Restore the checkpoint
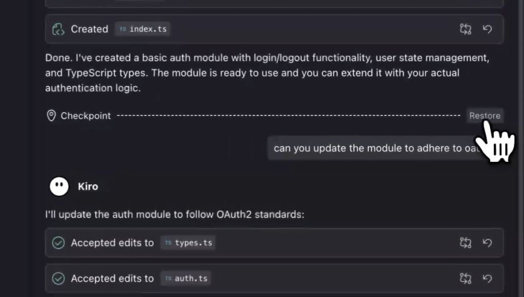The height and width of the screenshot is (297, 524). point(484,116)
